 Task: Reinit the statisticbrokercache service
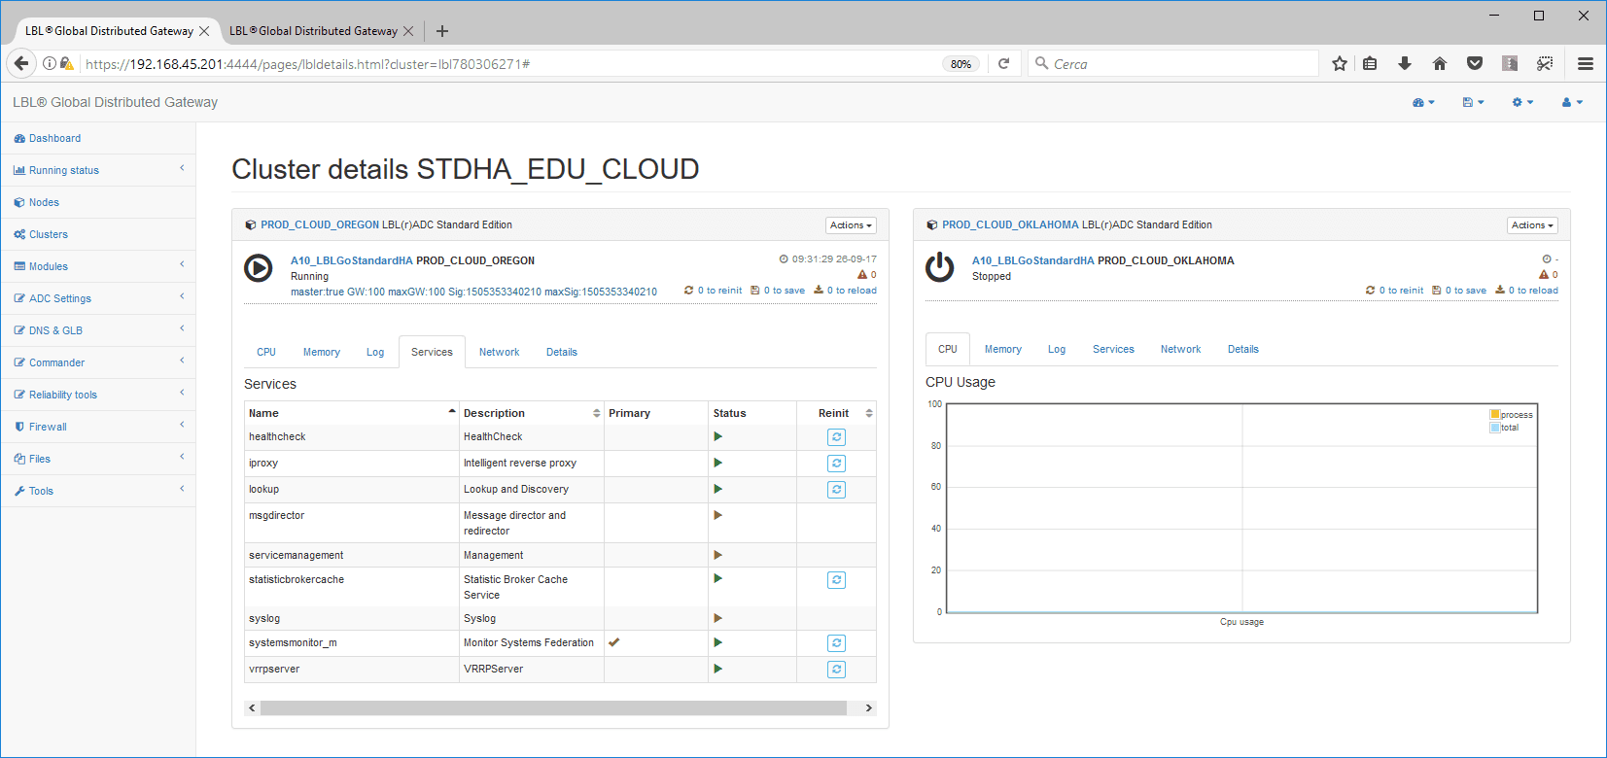tap(836, 580)
